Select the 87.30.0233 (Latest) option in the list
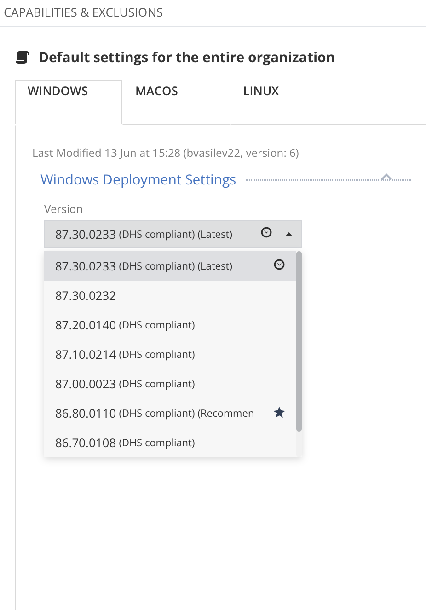Image resolution: width=426 pixels, height=610 pixels. tap(144, 266)
